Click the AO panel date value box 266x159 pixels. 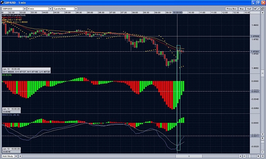pyautogui.click(x=11, y=110)
